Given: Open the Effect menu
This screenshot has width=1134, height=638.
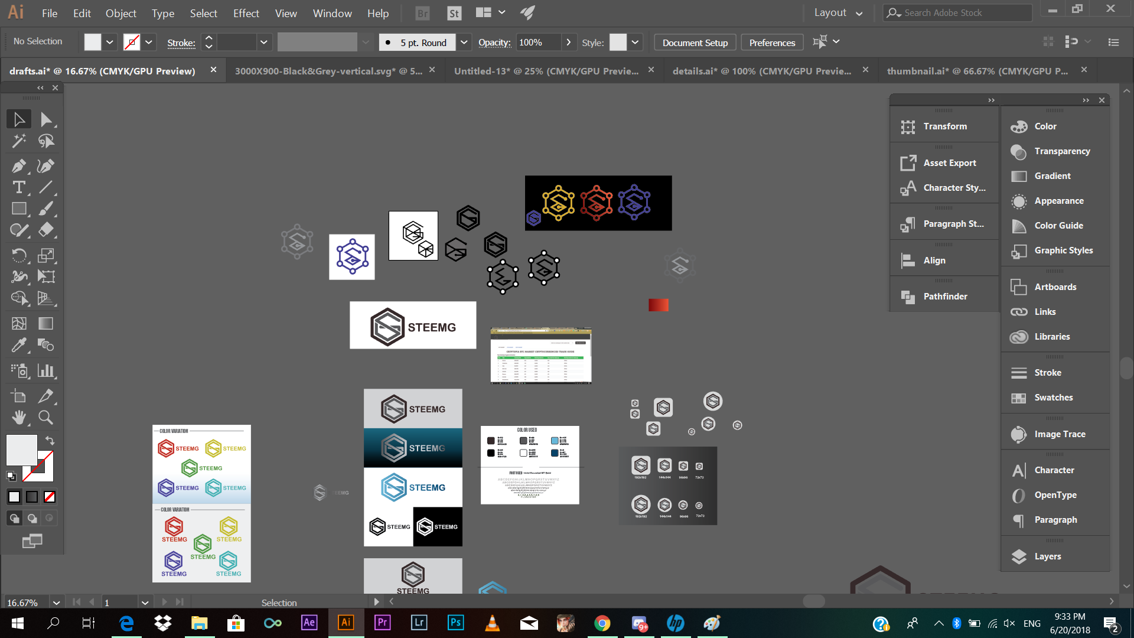Looking at the screenshot, I should 246,13.
